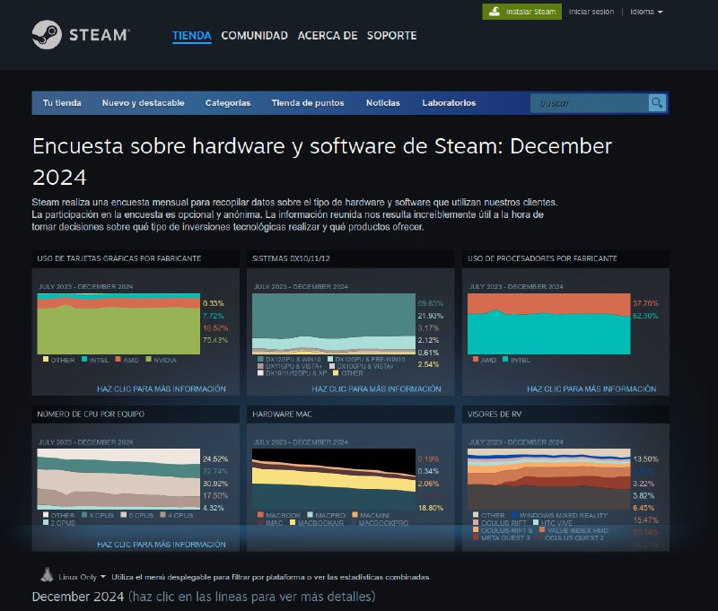Expand the Categorías menu
The height and width of the screenshot is (611, 718).
[x=228, y=103]
